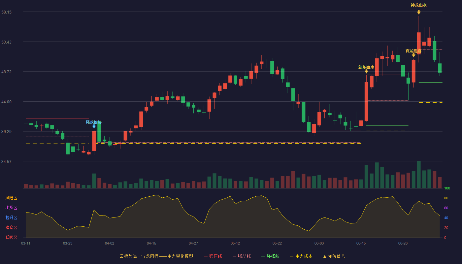Click the 48.72 price axis label
462x264 pixels.
coord(6,72)
